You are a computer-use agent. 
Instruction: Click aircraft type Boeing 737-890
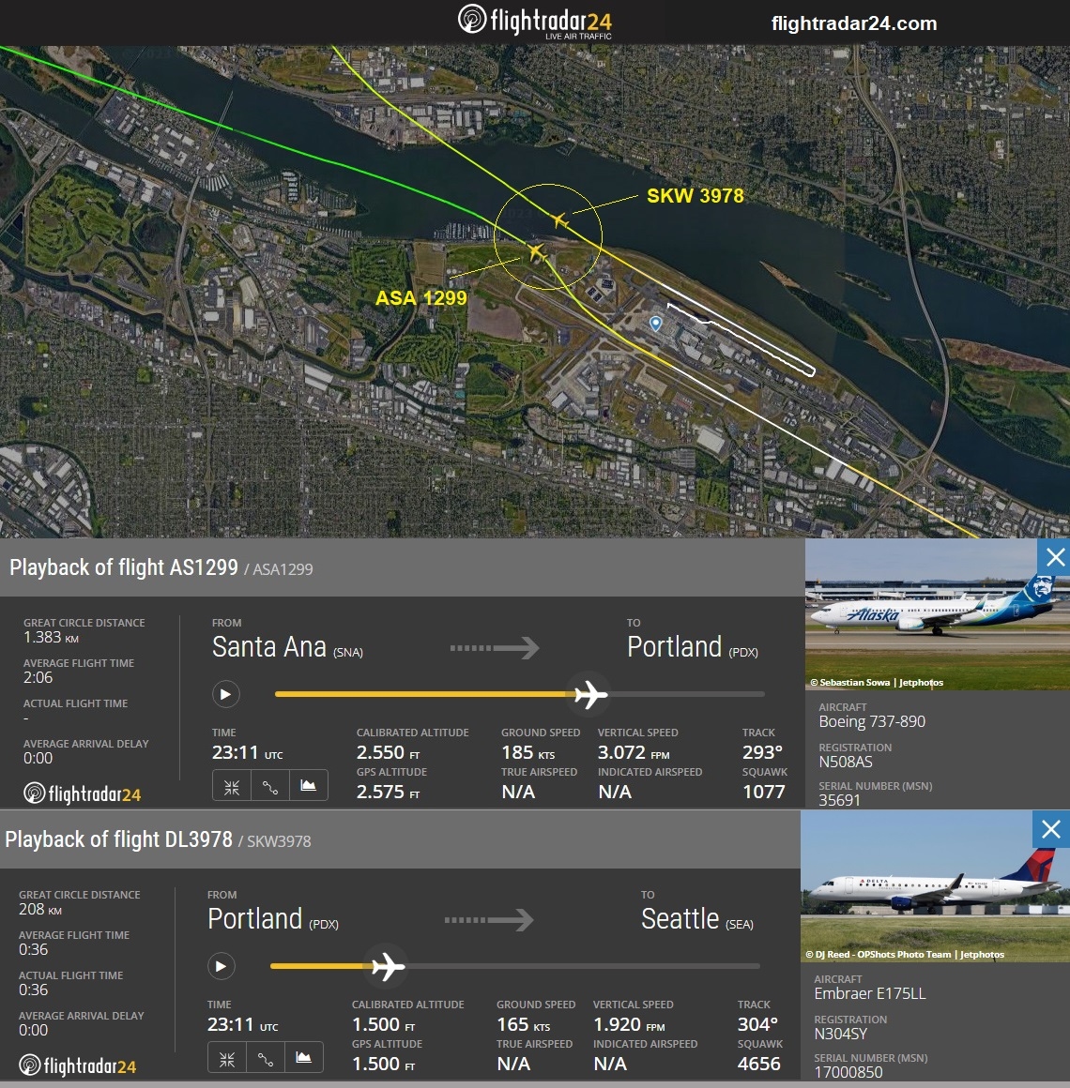click(x=872, y=721)
